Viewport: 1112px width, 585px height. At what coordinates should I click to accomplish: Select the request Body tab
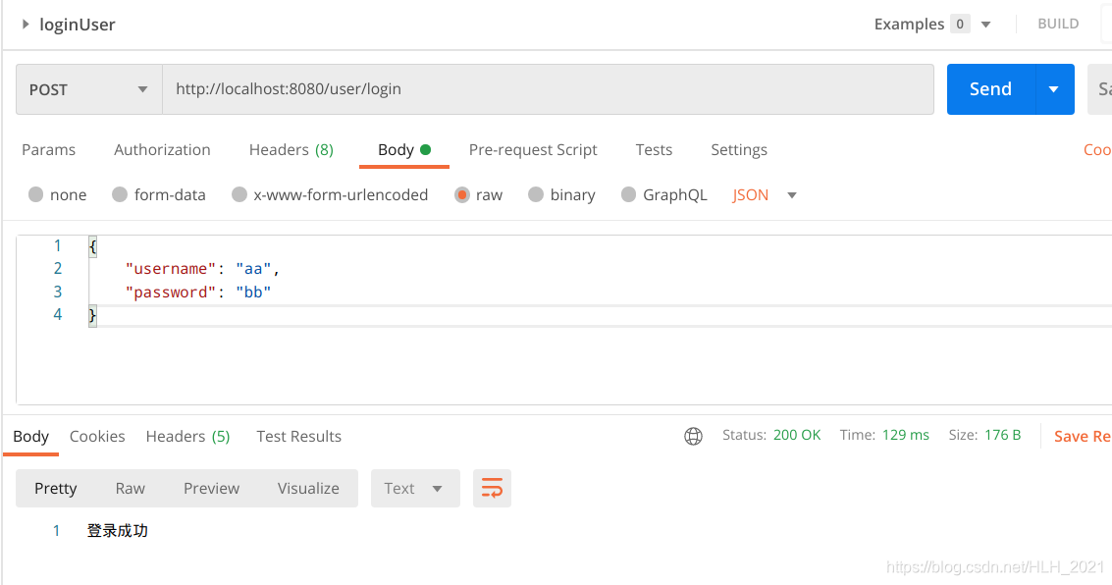tap(404, 149)
